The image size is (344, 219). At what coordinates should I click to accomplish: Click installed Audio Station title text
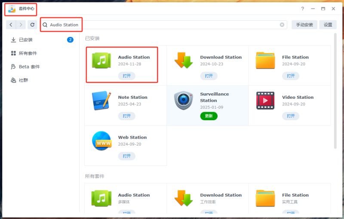point(134,57)
